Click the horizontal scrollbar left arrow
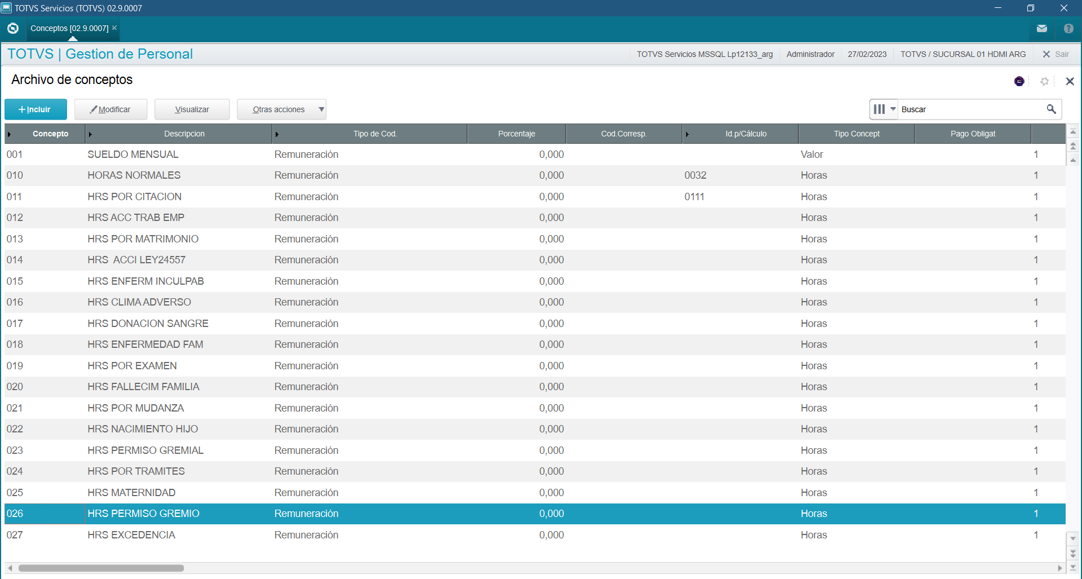Image resolution: width=1082 pixels, height=579 pixels. (10, 568)
